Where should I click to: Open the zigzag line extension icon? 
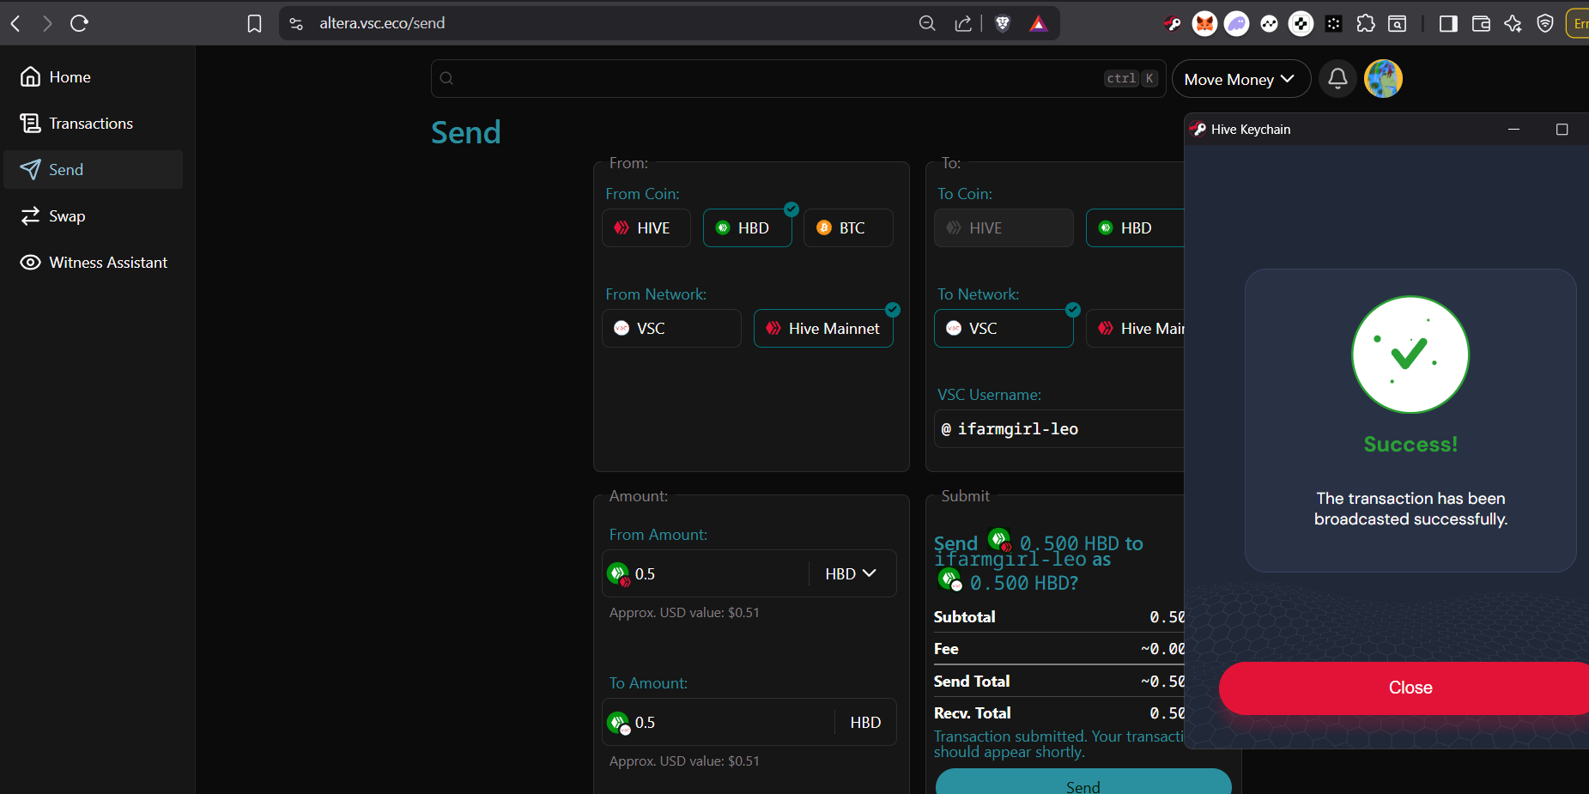click(1269, 23)
